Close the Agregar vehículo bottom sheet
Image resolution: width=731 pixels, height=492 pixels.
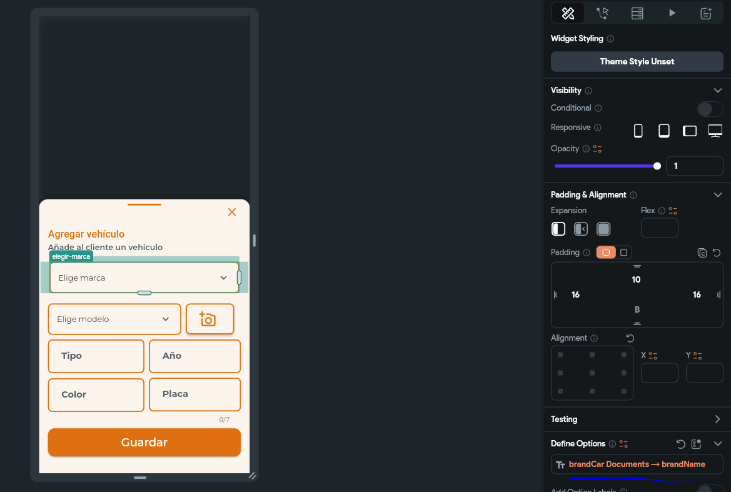tap(232, 212)
